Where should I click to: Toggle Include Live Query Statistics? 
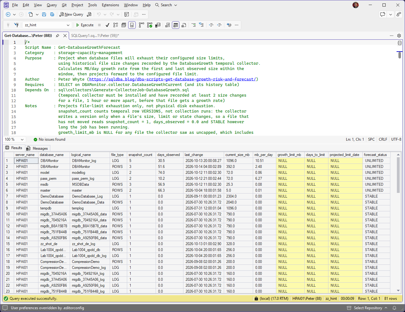[x=150, y=25]
